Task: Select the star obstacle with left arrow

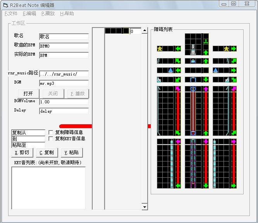Action: [x=169, y=49]
